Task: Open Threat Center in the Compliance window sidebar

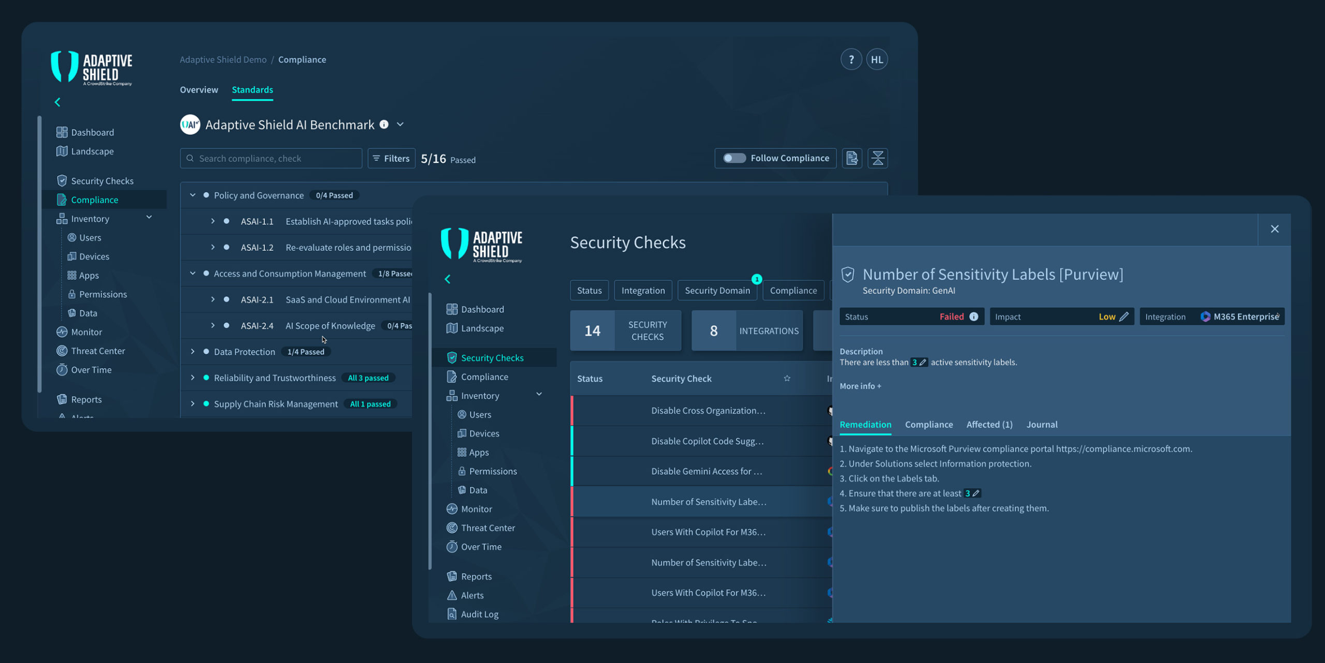Action: click(91, 351)
